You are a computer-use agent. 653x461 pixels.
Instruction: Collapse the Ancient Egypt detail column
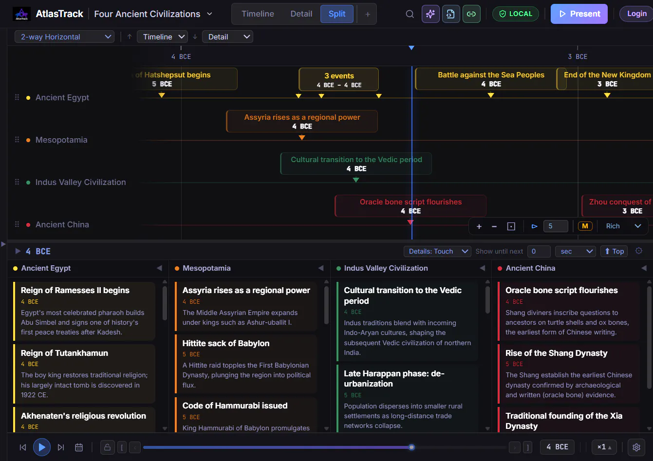coord(159,268)
